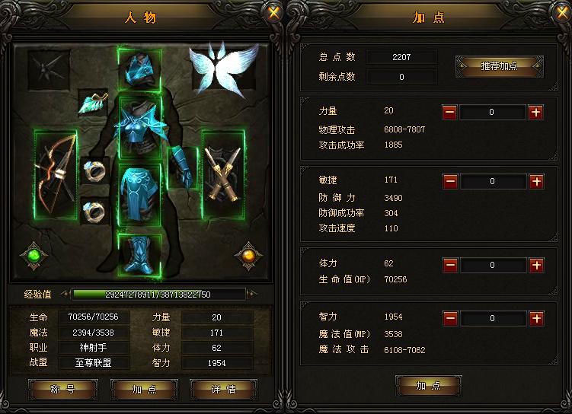Viewport: 572px width, 414px height.
Task: Click the 经验值 experience progress bar
Action: pos(158,294)
